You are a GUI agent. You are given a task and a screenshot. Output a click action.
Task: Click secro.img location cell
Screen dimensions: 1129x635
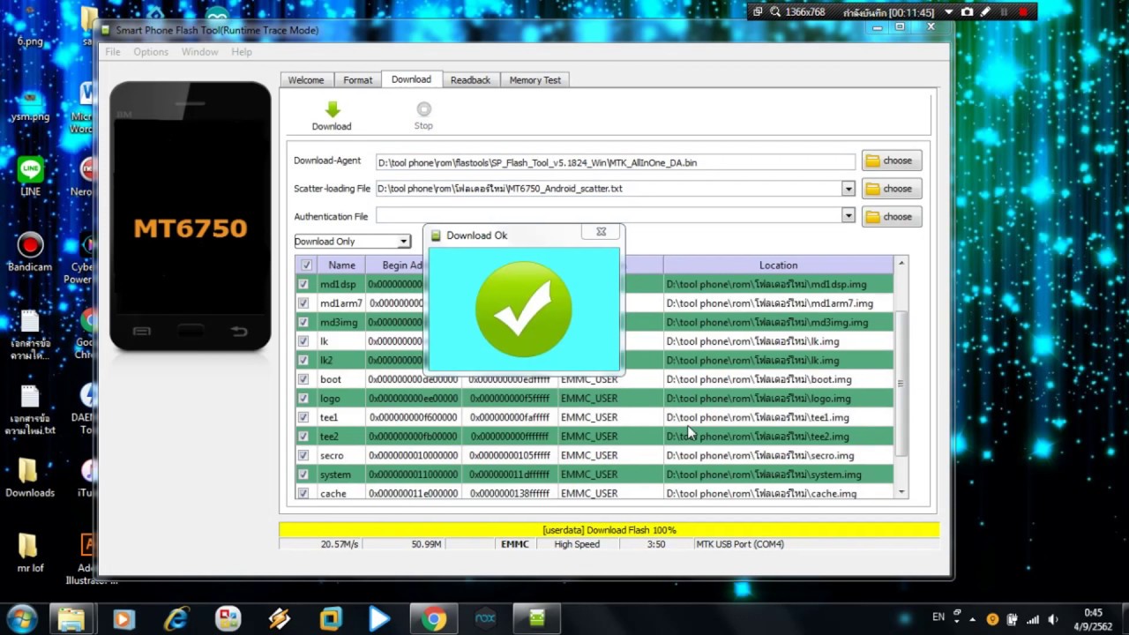point(778,455)
